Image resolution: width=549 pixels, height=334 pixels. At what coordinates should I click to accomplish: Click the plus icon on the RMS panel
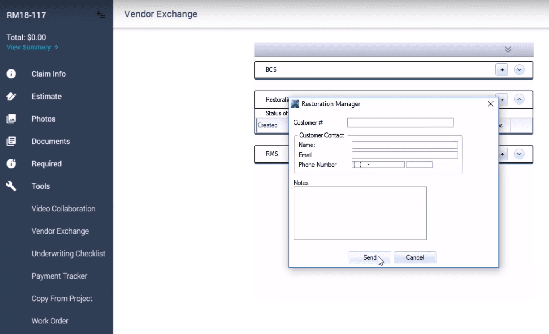502,154
